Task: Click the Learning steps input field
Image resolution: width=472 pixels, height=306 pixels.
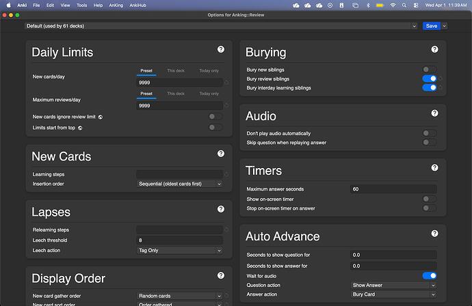Action: (x=180, y=174)
